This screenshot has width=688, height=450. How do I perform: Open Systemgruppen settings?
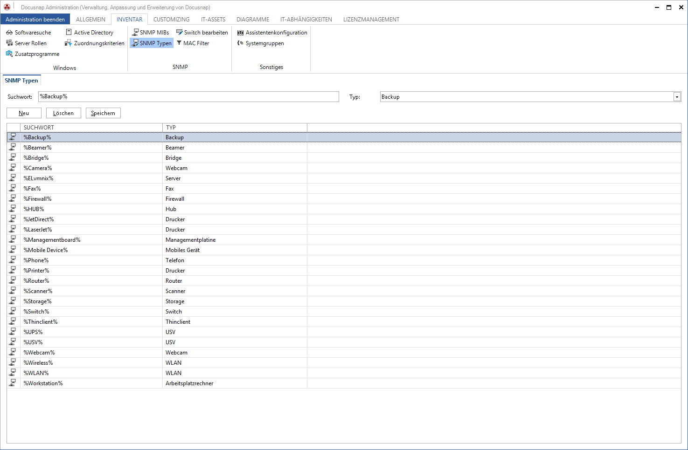[x=260, y=43]
